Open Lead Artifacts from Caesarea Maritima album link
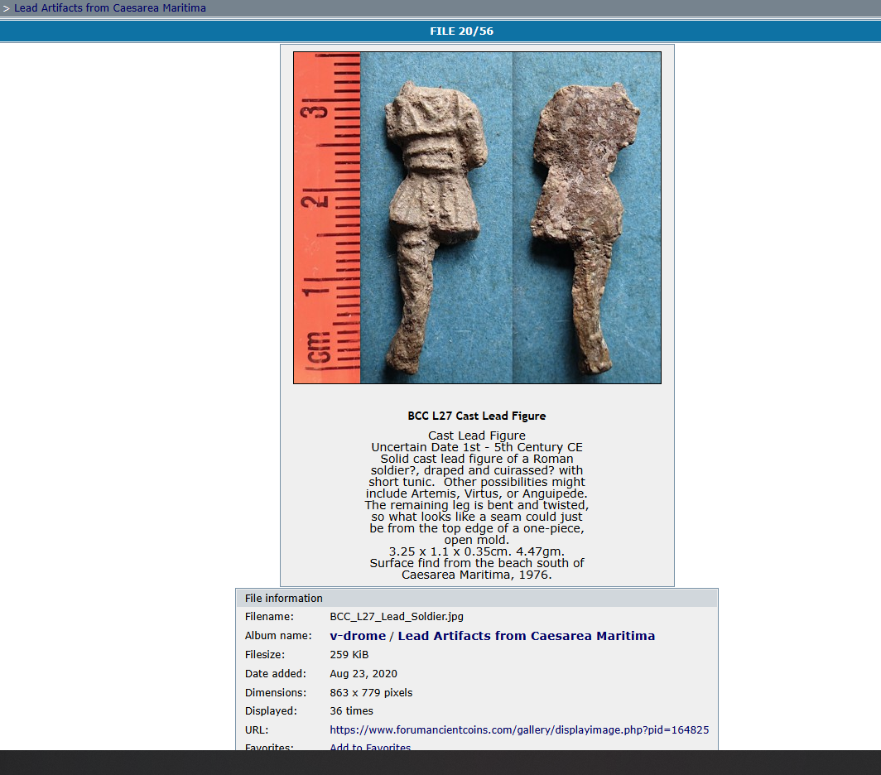The image size is (881, 775). pos(527,636)
